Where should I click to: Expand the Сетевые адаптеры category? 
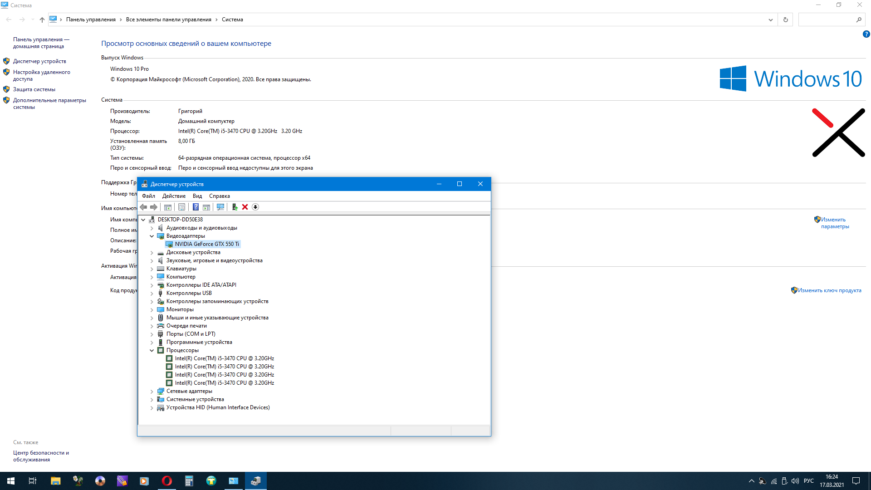tap(152, 391)
